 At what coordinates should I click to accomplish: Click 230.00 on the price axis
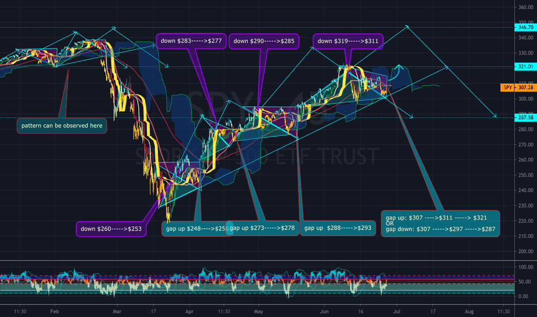[x=525, y=206]
